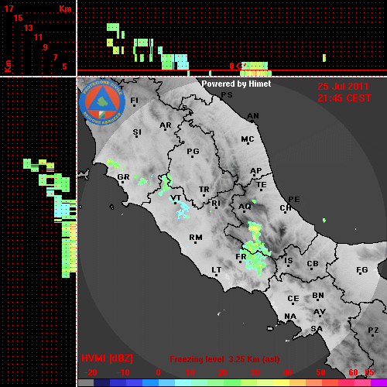Click the 10 value on dBZ scale
This screenshot has height=387, width=387.
coord(190,372)
